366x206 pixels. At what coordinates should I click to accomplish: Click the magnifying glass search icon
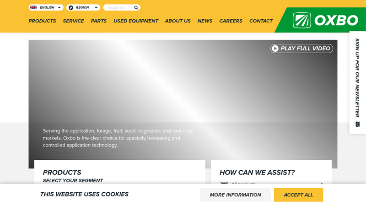[136, 8]
